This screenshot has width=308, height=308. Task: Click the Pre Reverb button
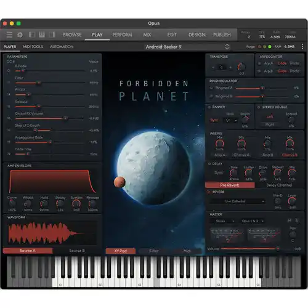coord(230,185)
